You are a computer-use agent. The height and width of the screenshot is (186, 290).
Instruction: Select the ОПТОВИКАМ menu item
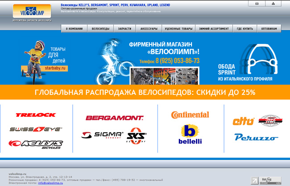[269, 29]
